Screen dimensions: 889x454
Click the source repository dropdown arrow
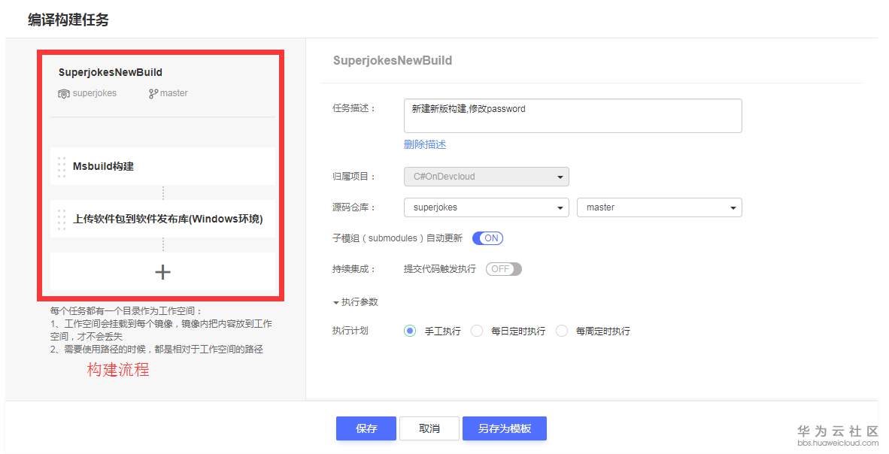tap(559, 207)
